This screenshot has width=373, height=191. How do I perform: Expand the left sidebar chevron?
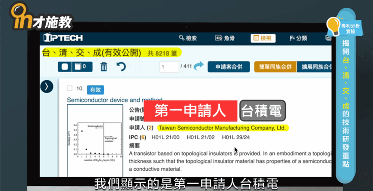(x=47, y=87)
